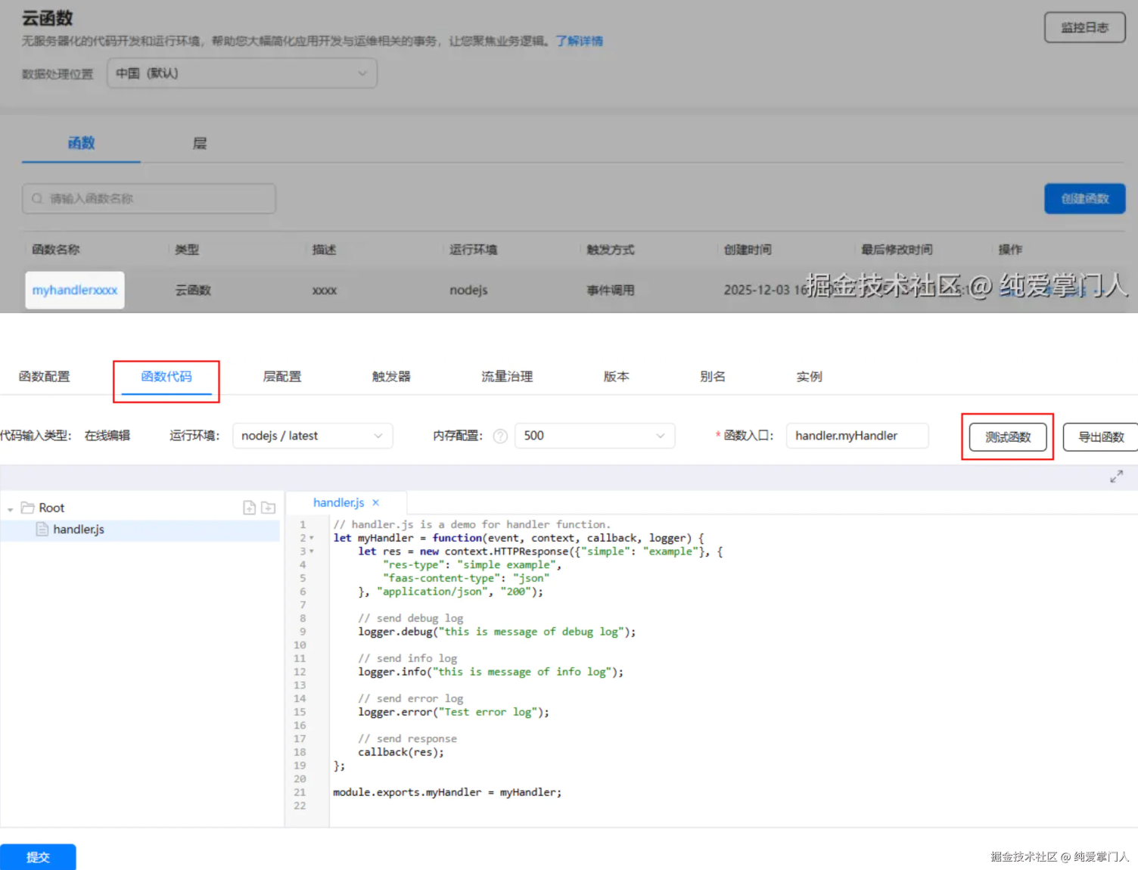Click the 导出函数 button
Viewport: 1138px width, 870px height.
[1101, 437]
